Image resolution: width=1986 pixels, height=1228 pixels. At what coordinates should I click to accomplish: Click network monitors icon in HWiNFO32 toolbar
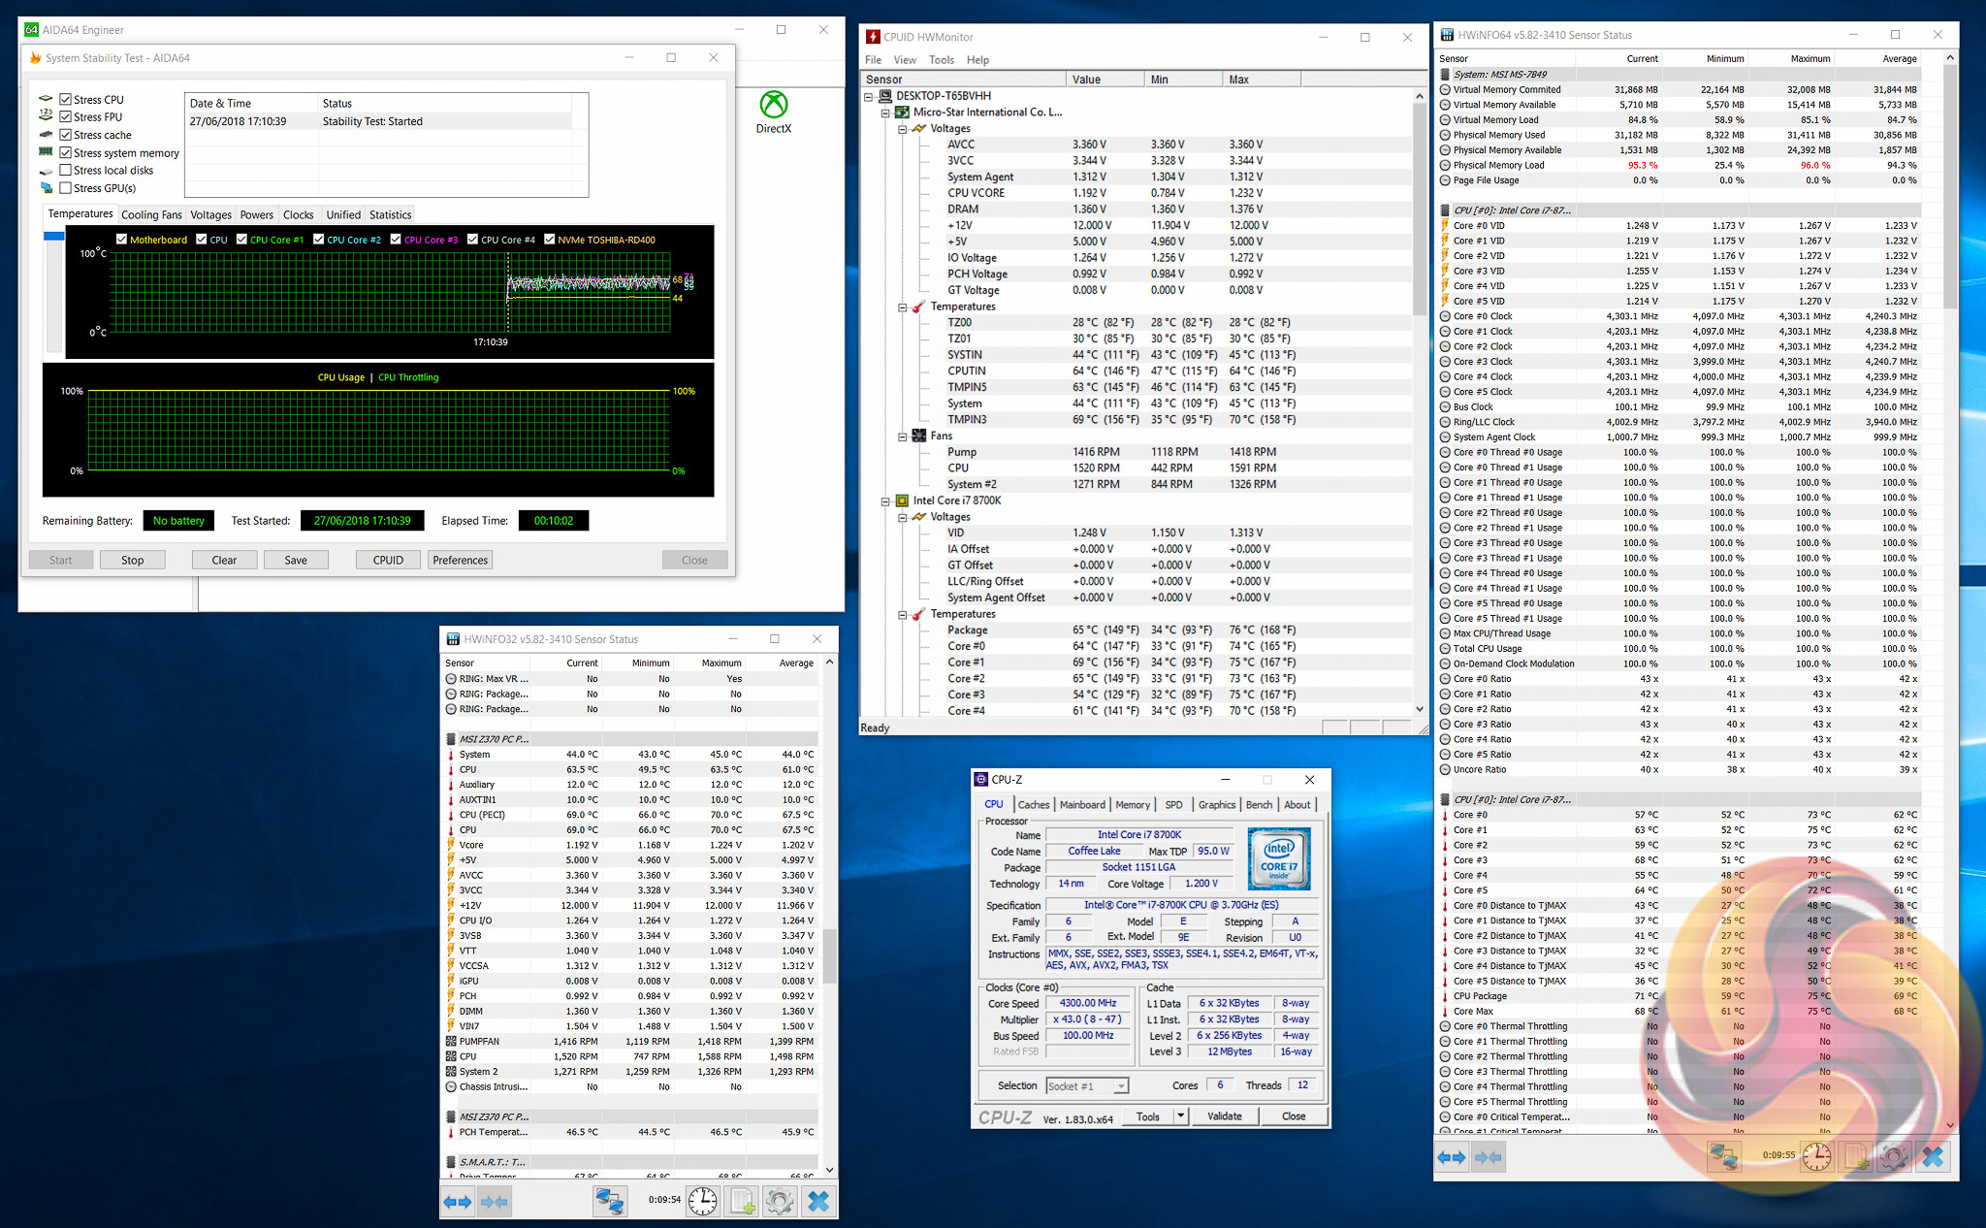609,1202
